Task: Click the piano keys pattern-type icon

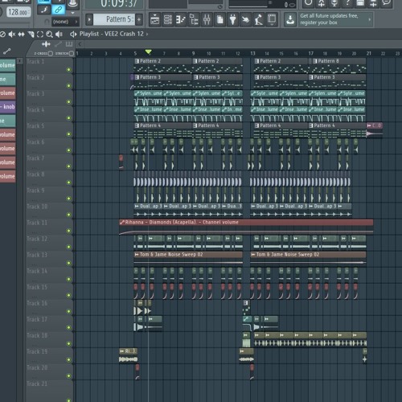Action: [x=69, y=44]
